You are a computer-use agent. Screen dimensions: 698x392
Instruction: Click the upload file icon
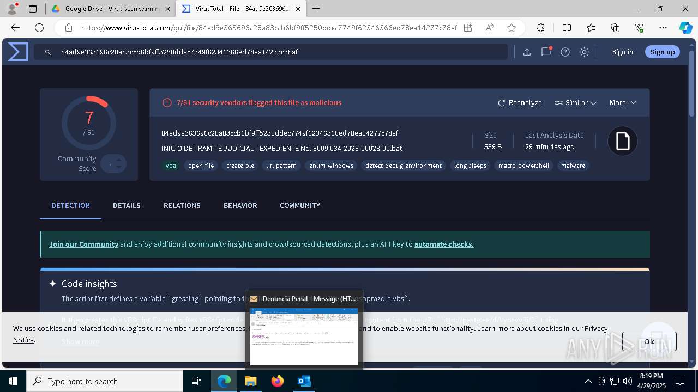point(527,52)
